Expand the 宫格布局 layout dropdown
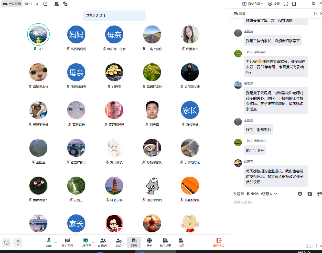The image size is (322, 253). (253, 4)
